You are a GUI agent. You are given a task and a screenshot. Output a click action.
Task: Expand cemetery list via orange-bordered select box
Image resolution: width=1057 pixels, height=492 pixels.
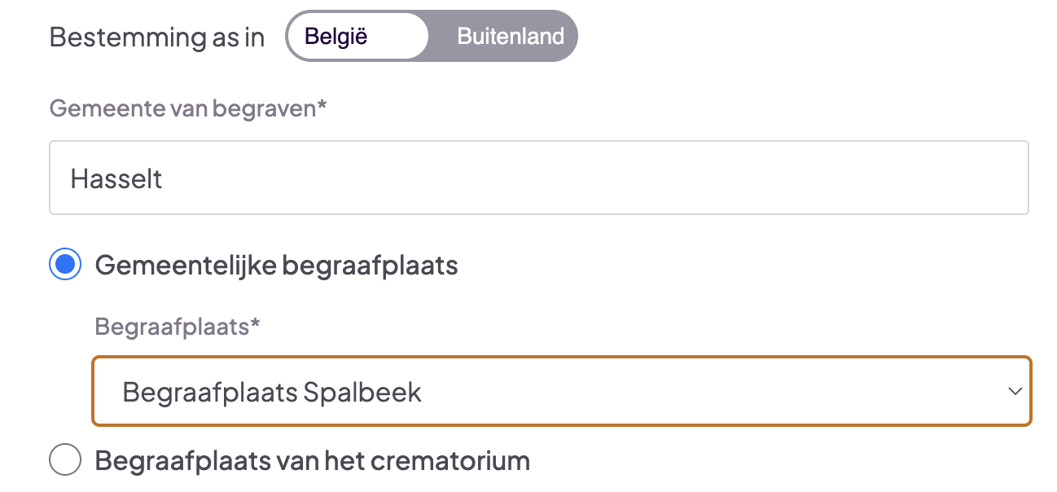pos(561,392)
